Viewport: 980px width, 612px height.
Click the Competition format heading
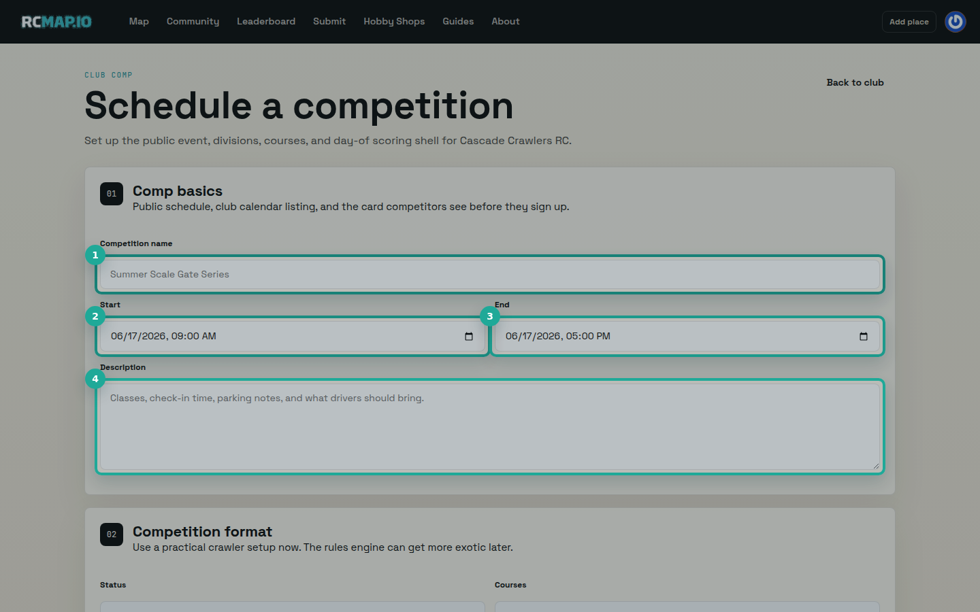(x=202, y=532)
